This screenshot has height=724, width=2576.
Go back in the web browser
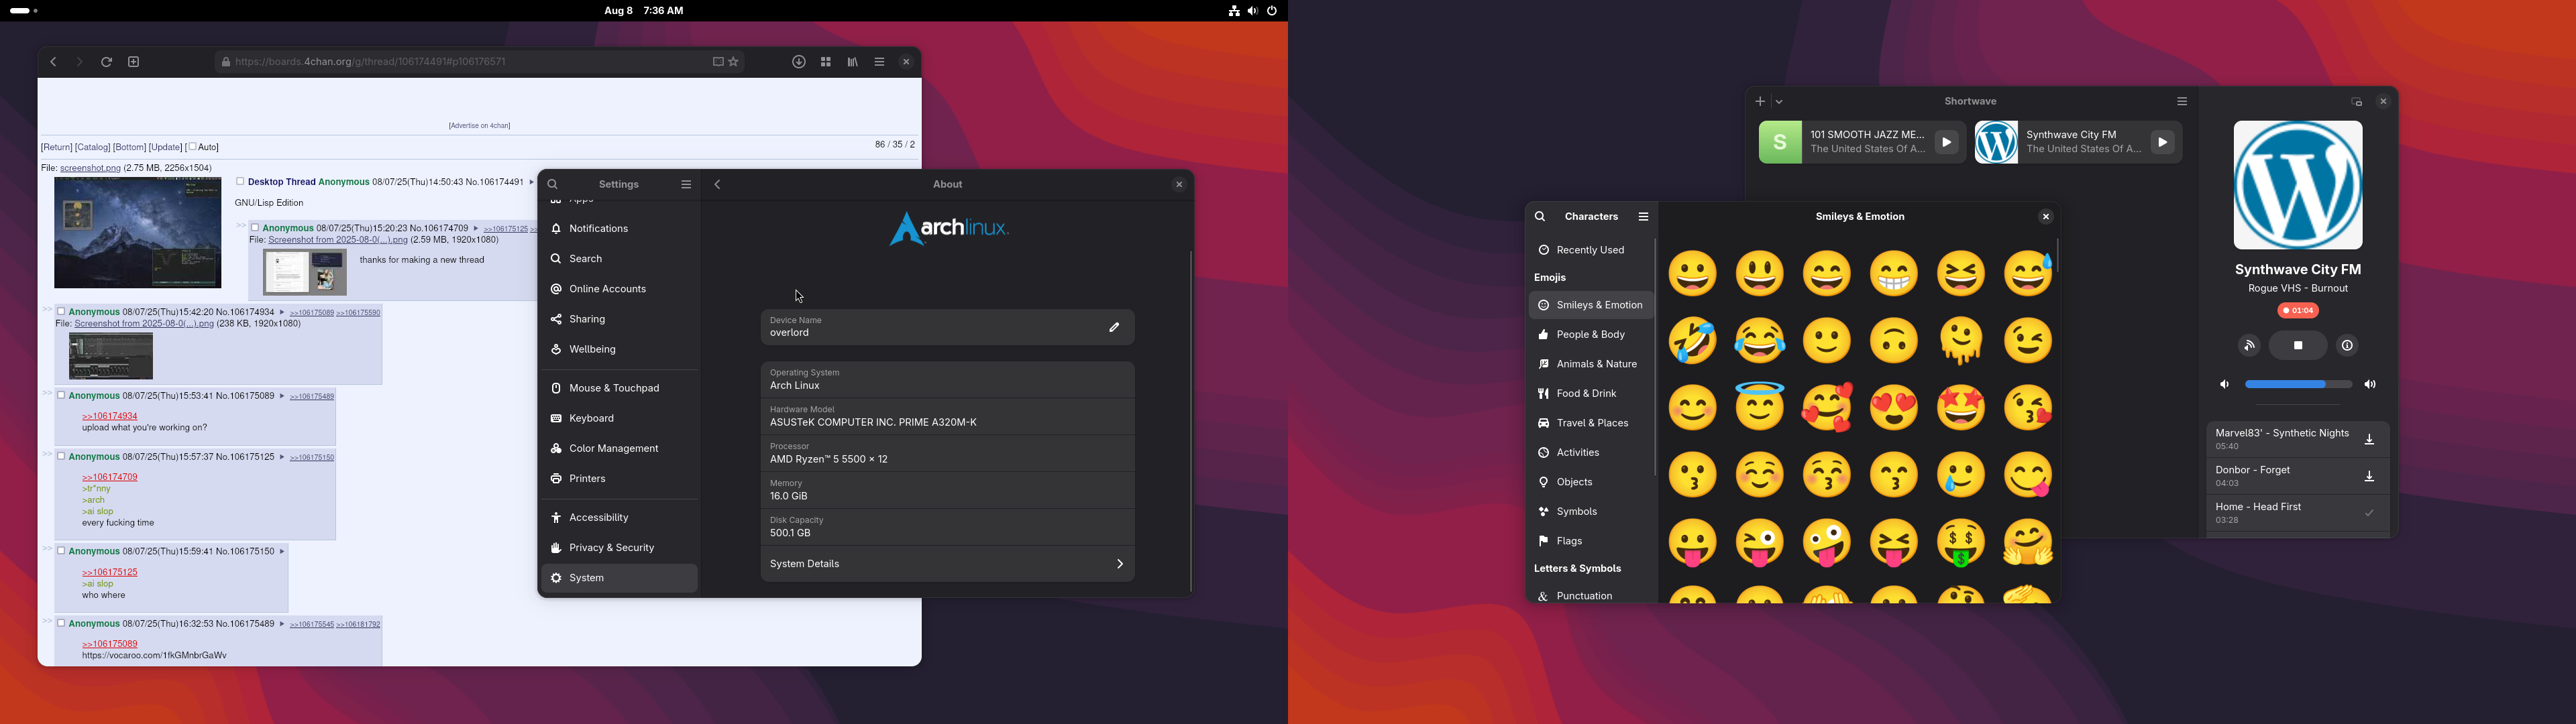click(x=53, y=62)
